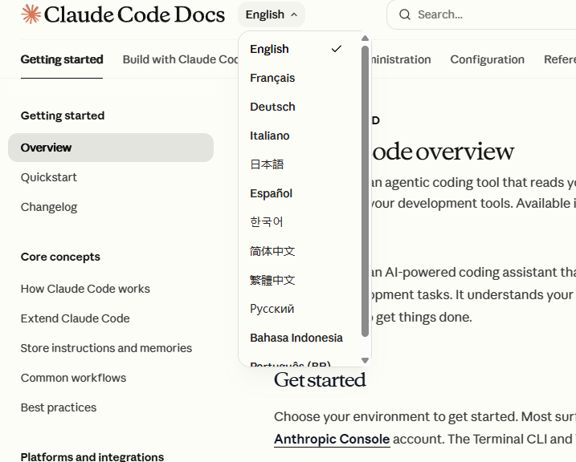This screenshot has height=462, width=576.
Task: Collapse the English language dropdown
Action: coord(272,14)
